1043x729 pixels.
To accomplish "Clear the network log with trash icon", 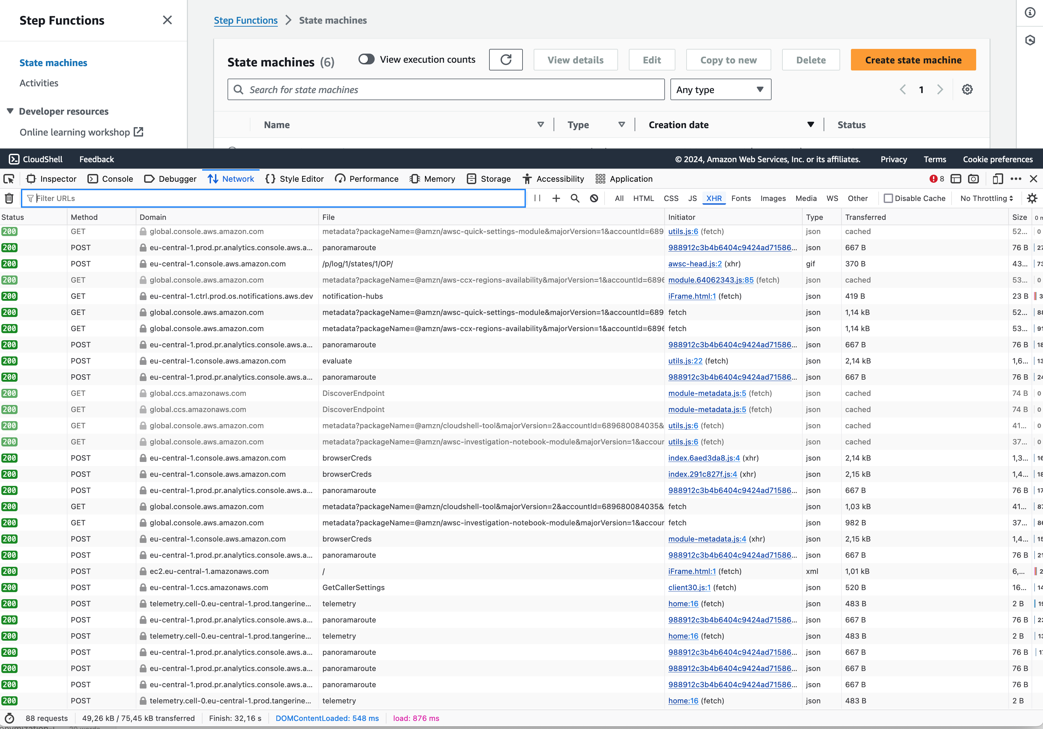I will pyautogui.click(x=9, y=198).
